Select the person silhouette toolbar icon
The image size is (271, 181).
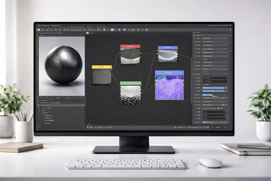(98, 30)
